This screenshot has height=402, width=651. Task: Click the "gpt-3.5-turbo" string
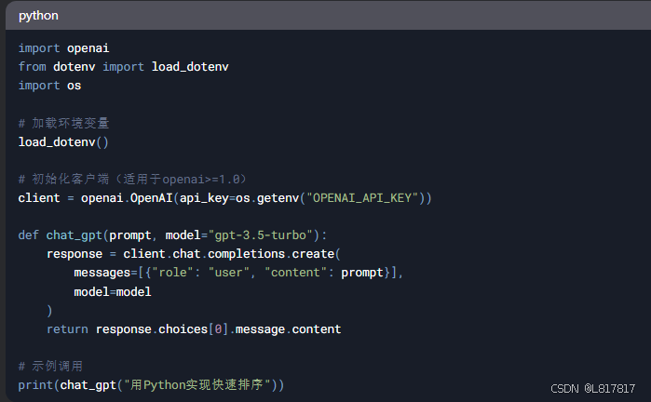point(261,235)
